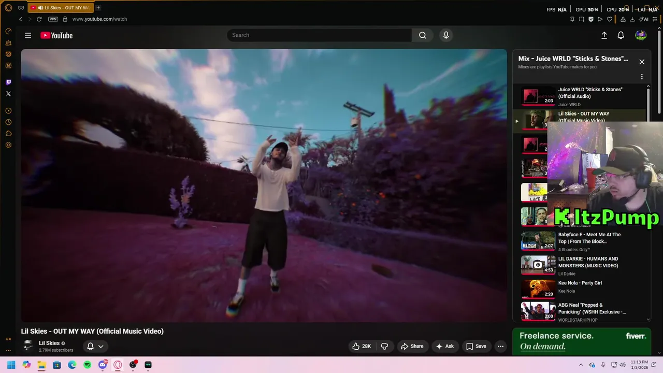Toggle the ad blocker shield icon
Viewport: 663px width, 373px height.
click(x=591, y=19)
